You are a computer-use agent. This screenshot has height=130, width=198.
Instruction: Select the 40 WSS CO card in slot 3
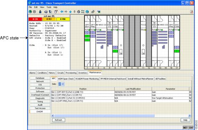pyautogui.click(x=101, y=41)
